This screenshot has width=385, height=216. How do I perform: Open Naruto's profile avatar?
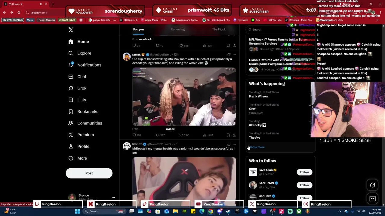(x=127, y=146)
